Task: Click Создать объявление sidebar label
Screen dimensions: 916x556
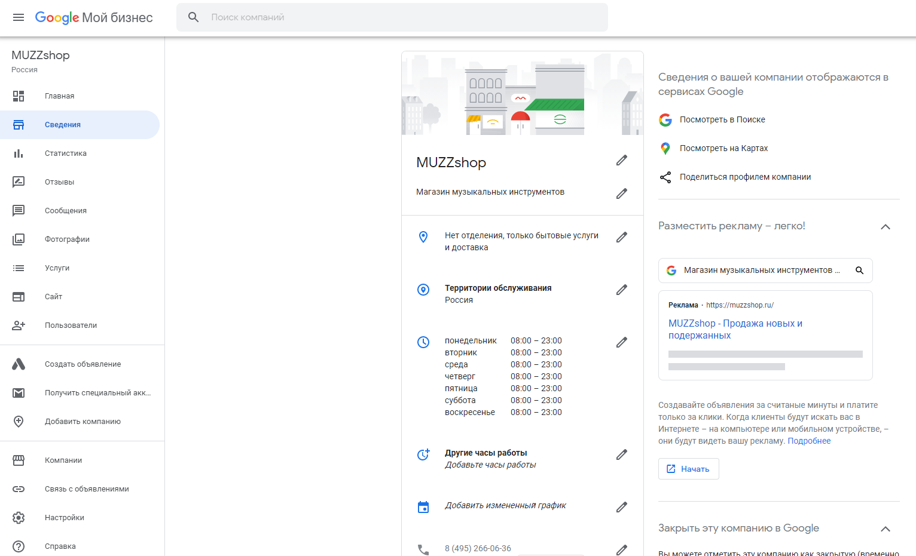Action: (83, 364)
